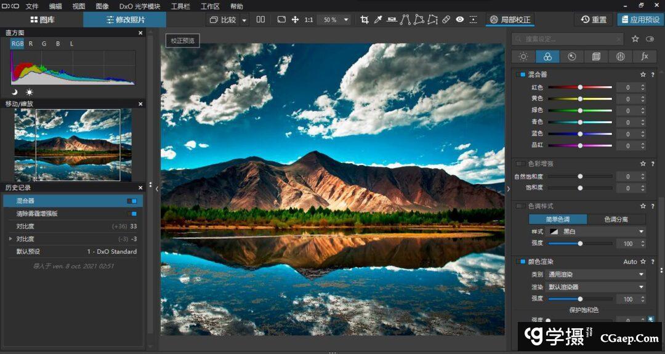Show shadow clipping with the moon icon

(x=15, y=92)
